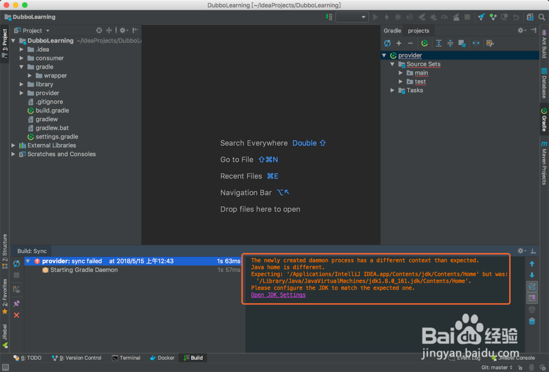Click Git: master branch widget

[496, 368]
